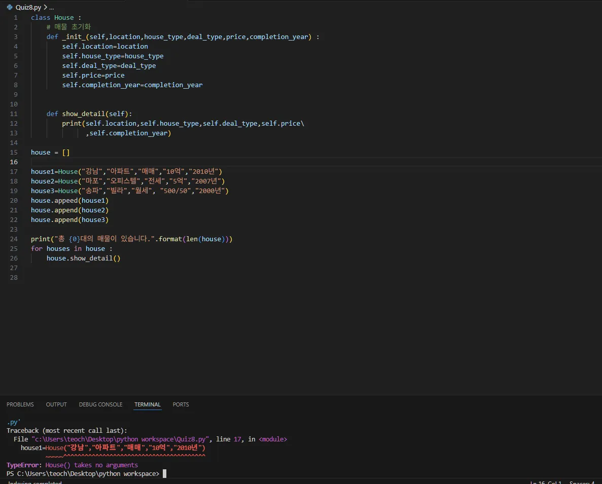Click Quiz8.py in the breadcrumb bar

(28, 8)
